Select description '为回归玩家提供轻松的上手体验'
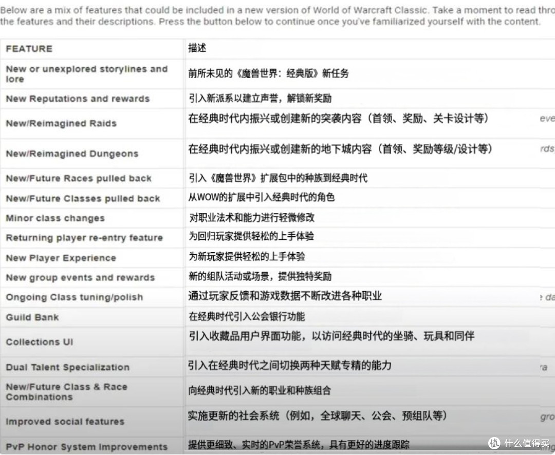This screenshot has height=455, width=555. 251,236
